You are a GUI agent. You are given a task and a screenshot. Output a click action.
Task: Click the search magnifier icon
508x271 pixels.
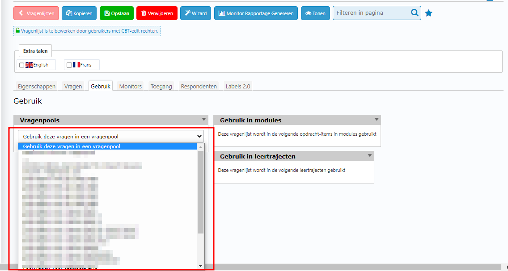point(414,13)
